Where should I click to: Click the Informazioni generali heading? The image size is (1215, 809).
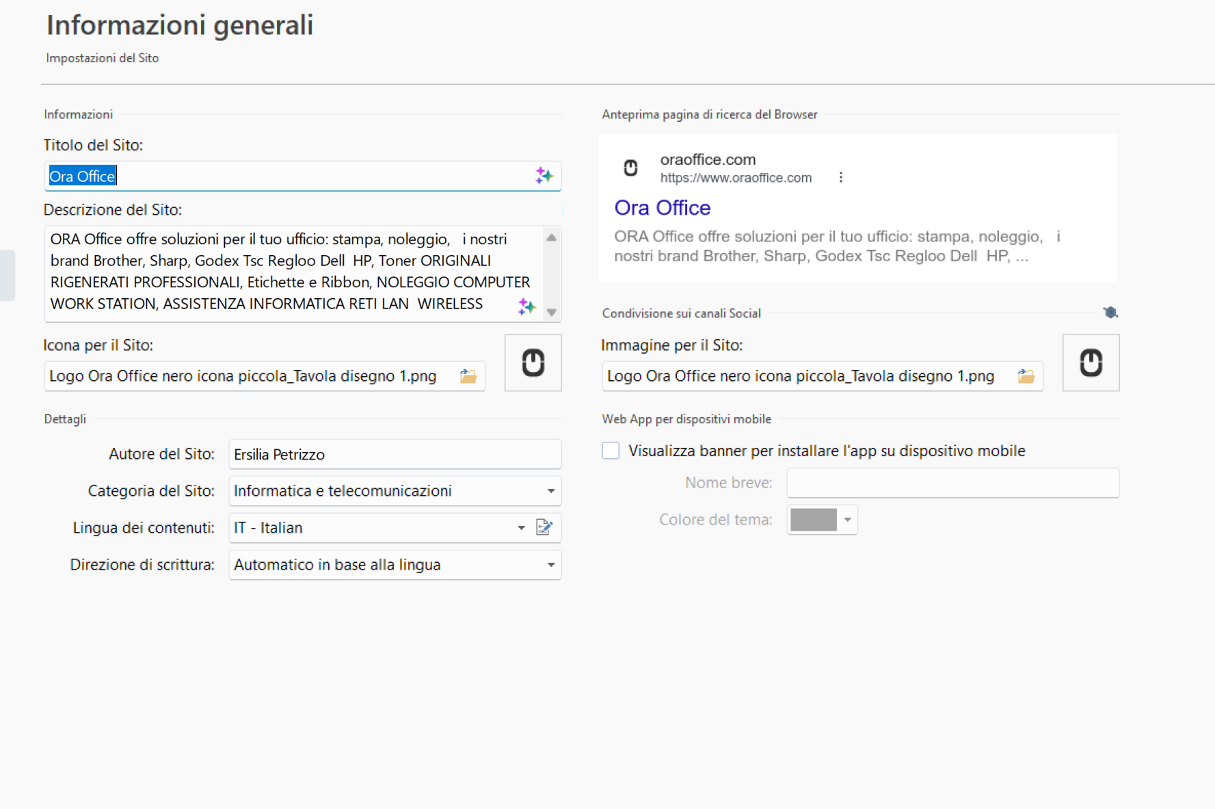click(180, 25)
